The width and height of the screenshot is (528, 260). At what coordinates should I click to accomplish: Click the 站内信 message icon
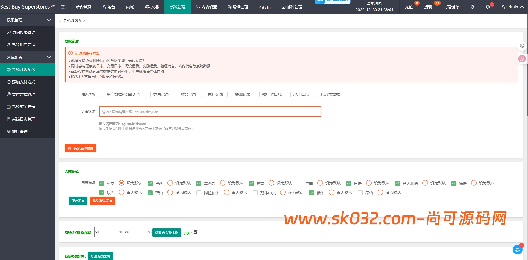265,7
